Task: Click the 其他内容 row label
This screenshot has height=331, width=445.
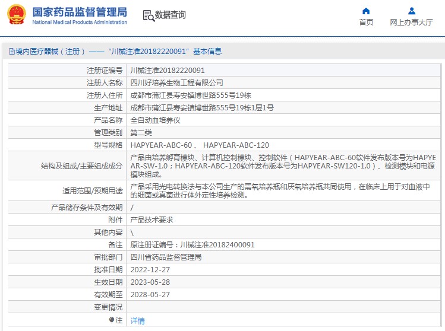Action: [108, 233]
